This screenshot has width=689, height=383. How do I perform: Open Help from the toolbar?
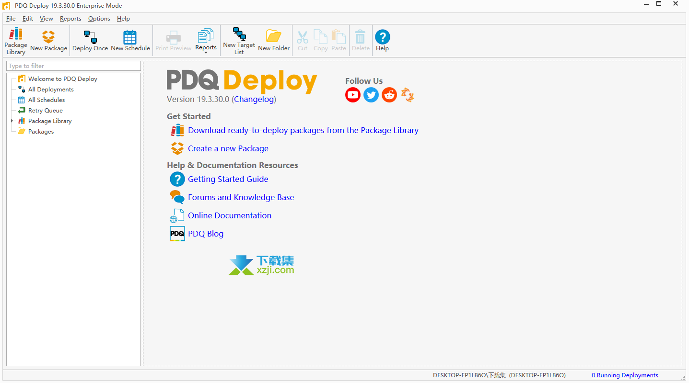coord(382,41)
